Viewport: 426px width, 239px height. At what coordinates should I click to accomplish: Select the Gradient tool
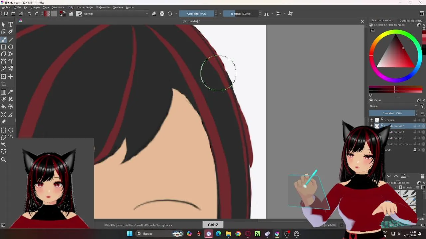tap(3, 92)
